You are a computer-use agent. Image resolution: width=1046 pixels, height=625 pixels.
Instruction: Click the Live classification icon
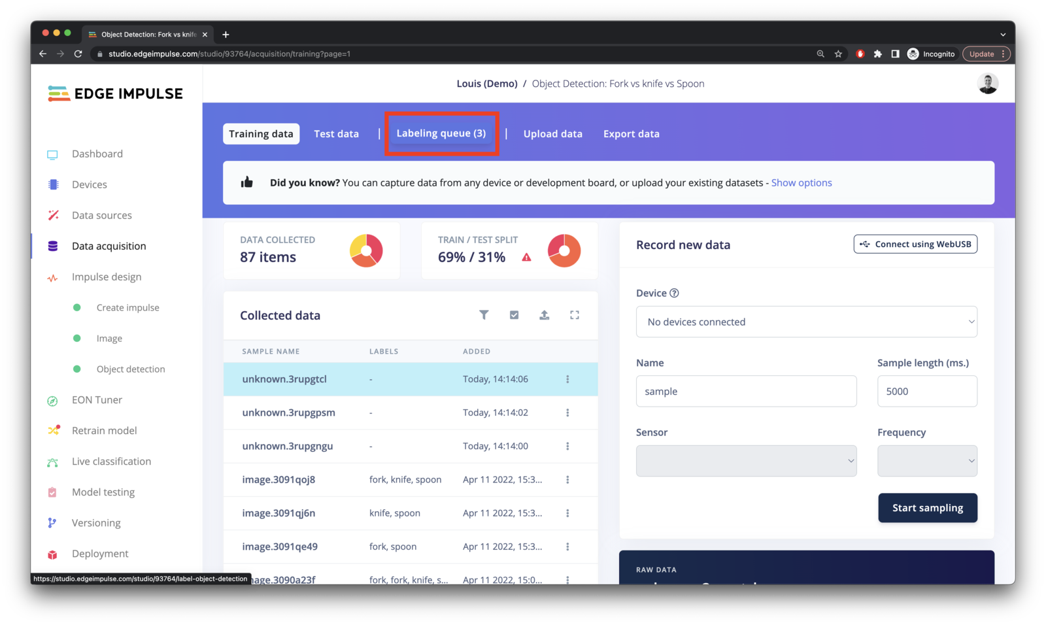click(x=52, y=462)
